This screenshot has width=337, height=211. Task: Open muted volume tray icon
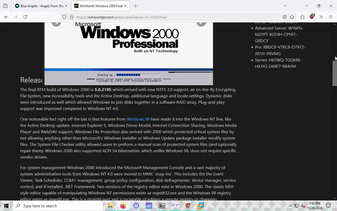pos(303,206)
